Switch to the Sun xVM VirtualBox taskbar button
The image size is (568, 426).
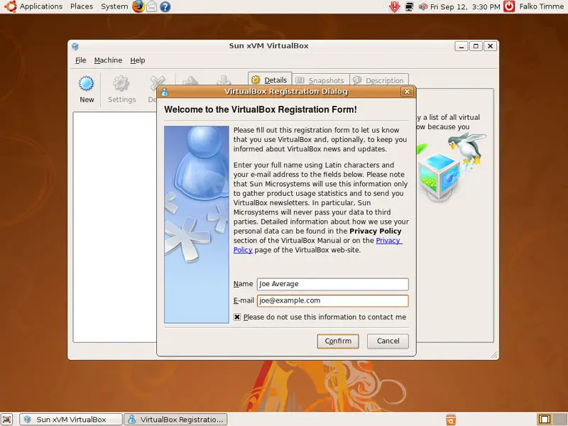(x=70, y=420)
